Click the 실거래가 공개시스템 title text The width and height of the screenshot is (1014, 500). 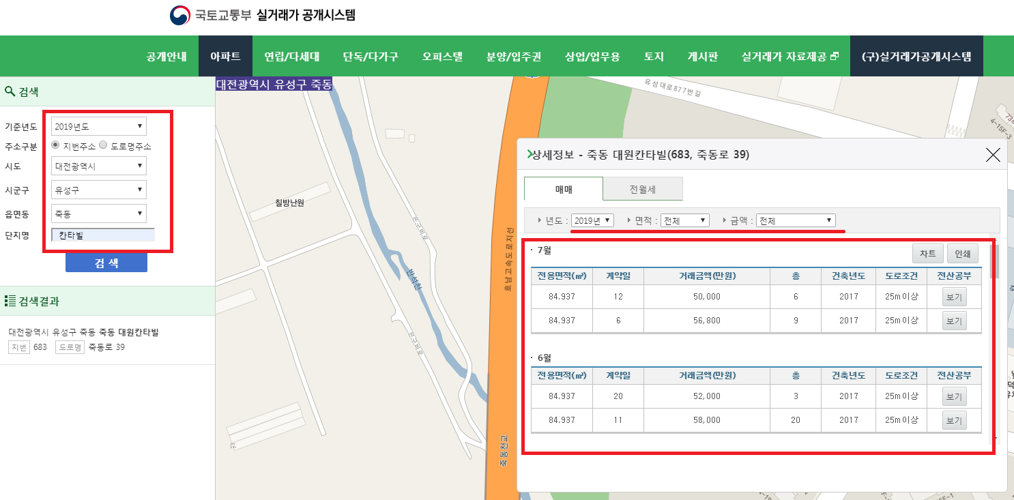[x=306, y=15]
